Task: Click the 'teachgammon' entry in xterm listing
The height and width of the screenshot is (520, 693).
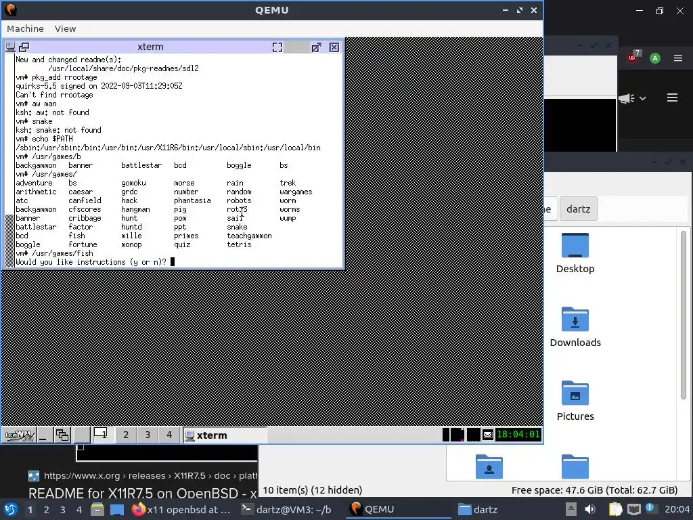Action: pyautogui.click(x=249, y=236)
